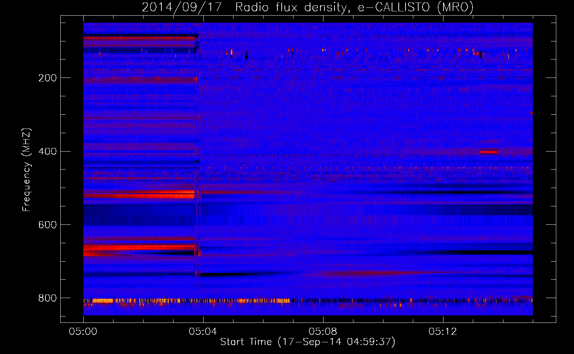Click the 'Frequency (MHZ)' axis label
Viewport: 574px width, 354px height.
[x=27, y=170]
